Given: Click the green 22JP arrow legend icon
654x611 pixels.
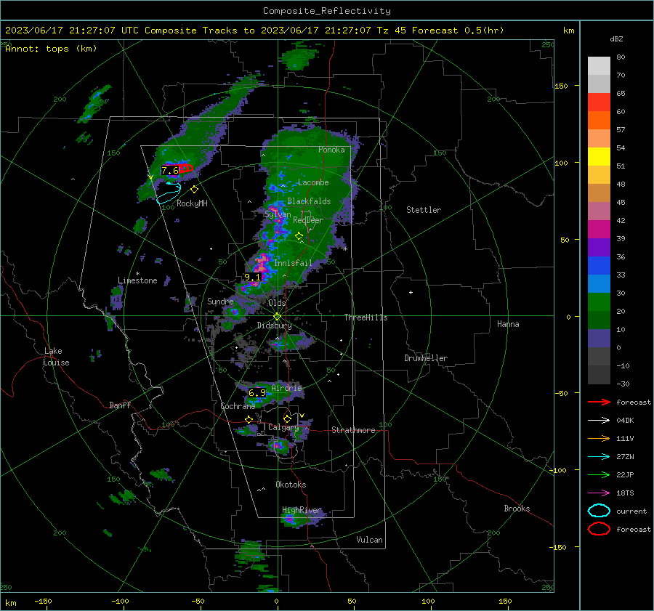Looking at the screenshot, I should [x=599, y=474].
